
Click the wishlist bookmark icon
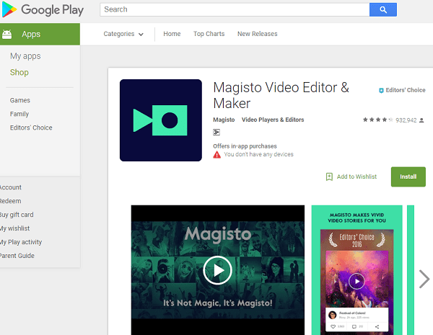(x=329, y=177)
